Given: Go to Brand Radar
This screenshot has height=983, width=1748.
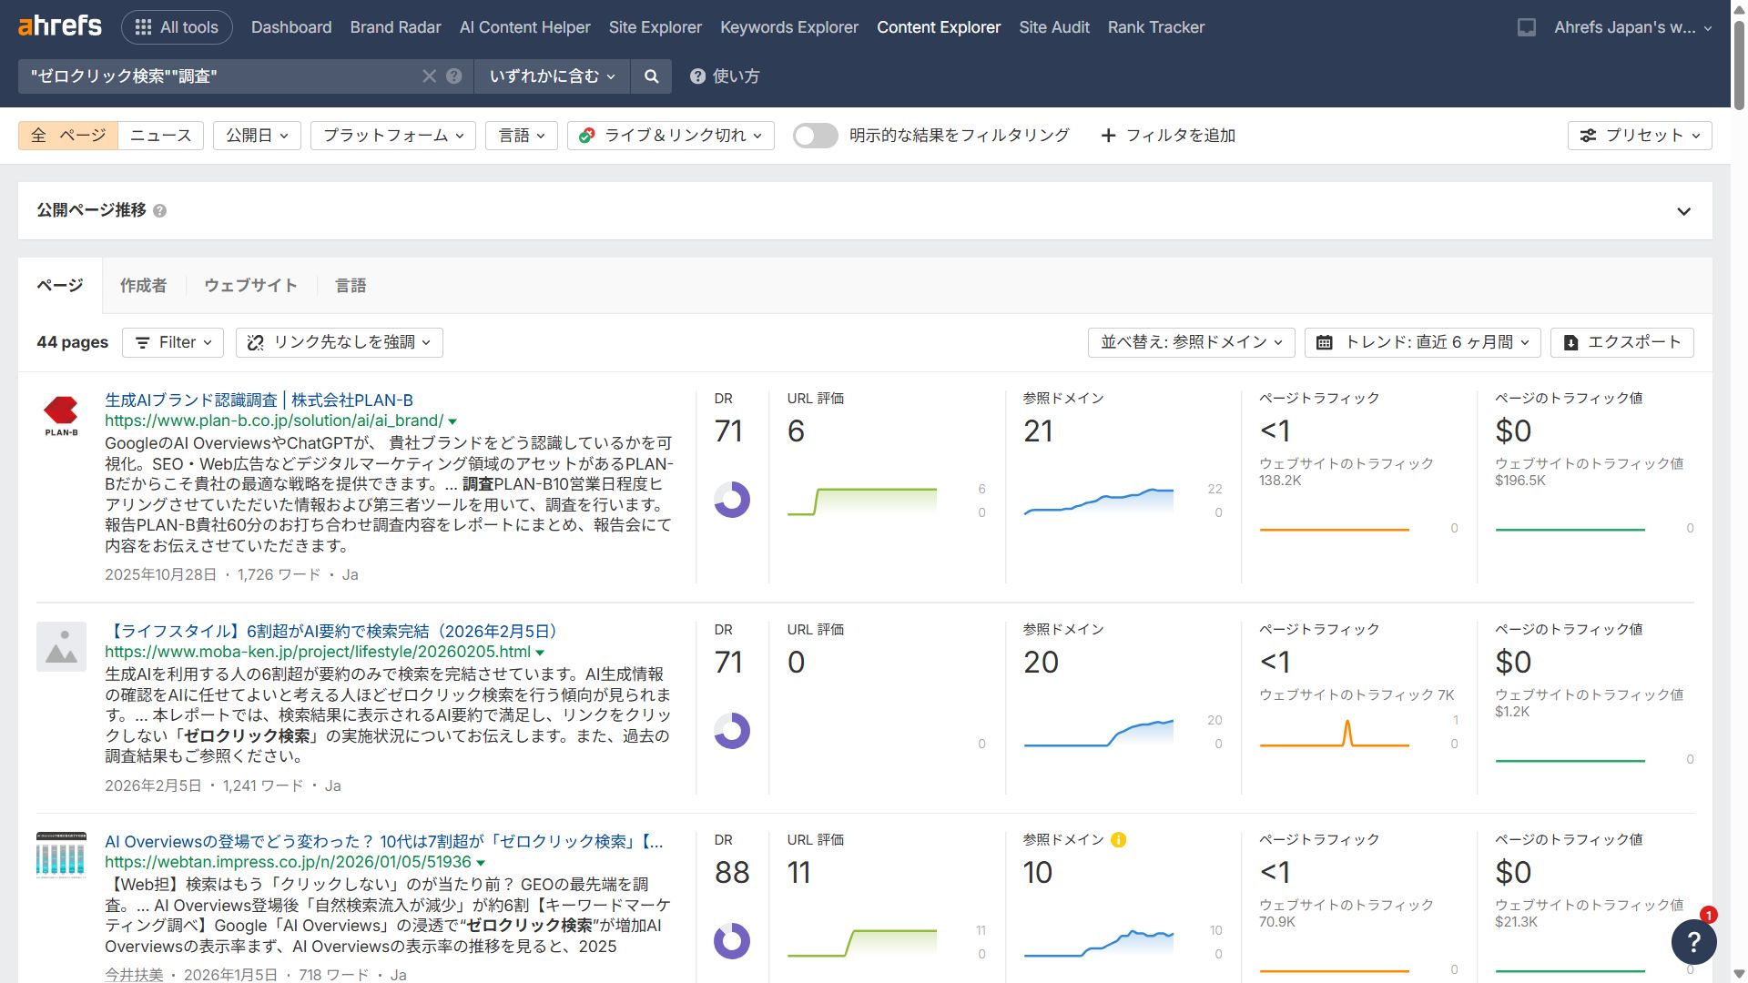Looking at the screenshot, I should point(396,27).
